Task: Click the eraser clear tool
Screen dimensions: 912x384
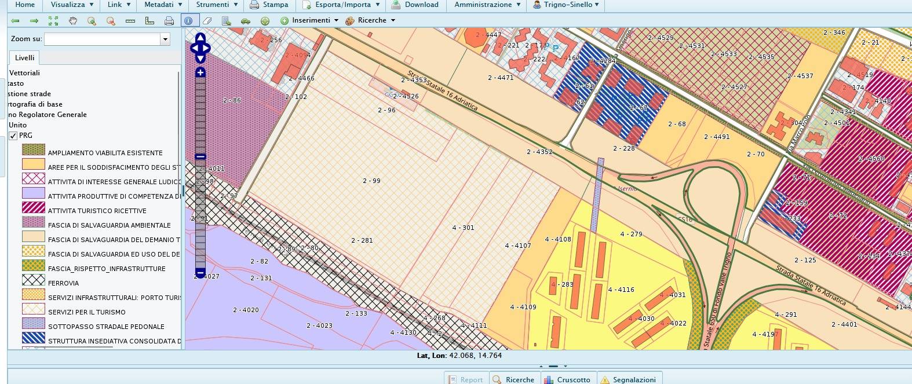Action: (x=207, y=21)
